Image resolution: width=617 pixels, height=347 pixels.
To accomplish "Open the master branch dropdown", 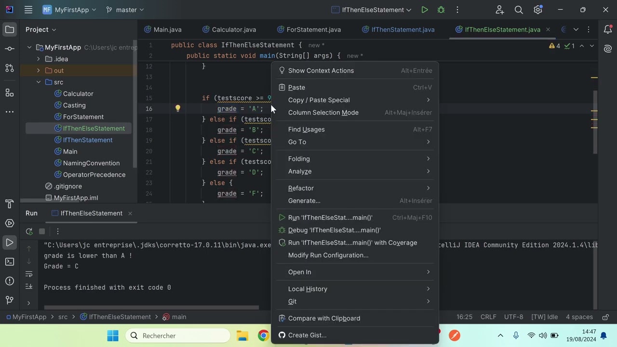I will tap(125, 10).
